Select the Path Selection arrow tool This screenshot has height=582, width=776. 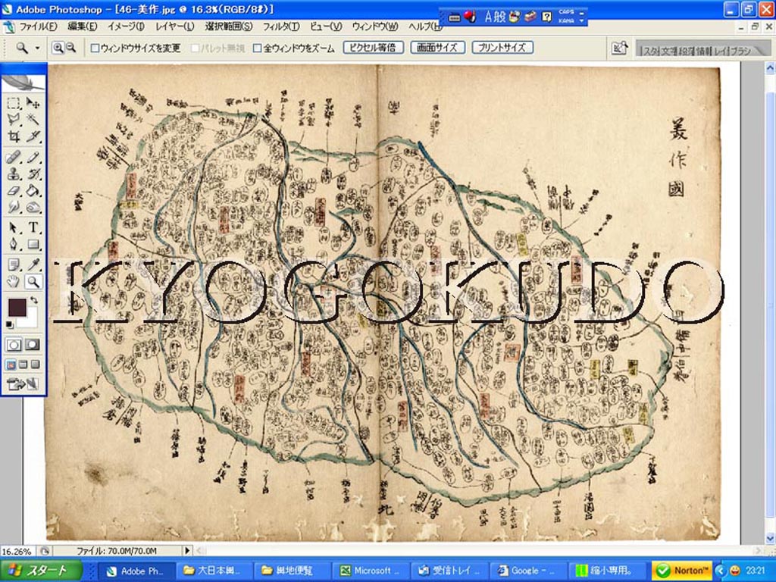[x=14, y=227]
